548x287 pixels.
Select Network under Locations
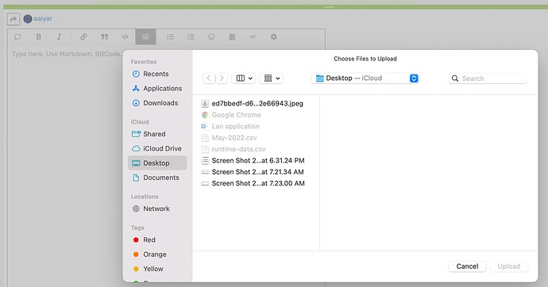157,209
